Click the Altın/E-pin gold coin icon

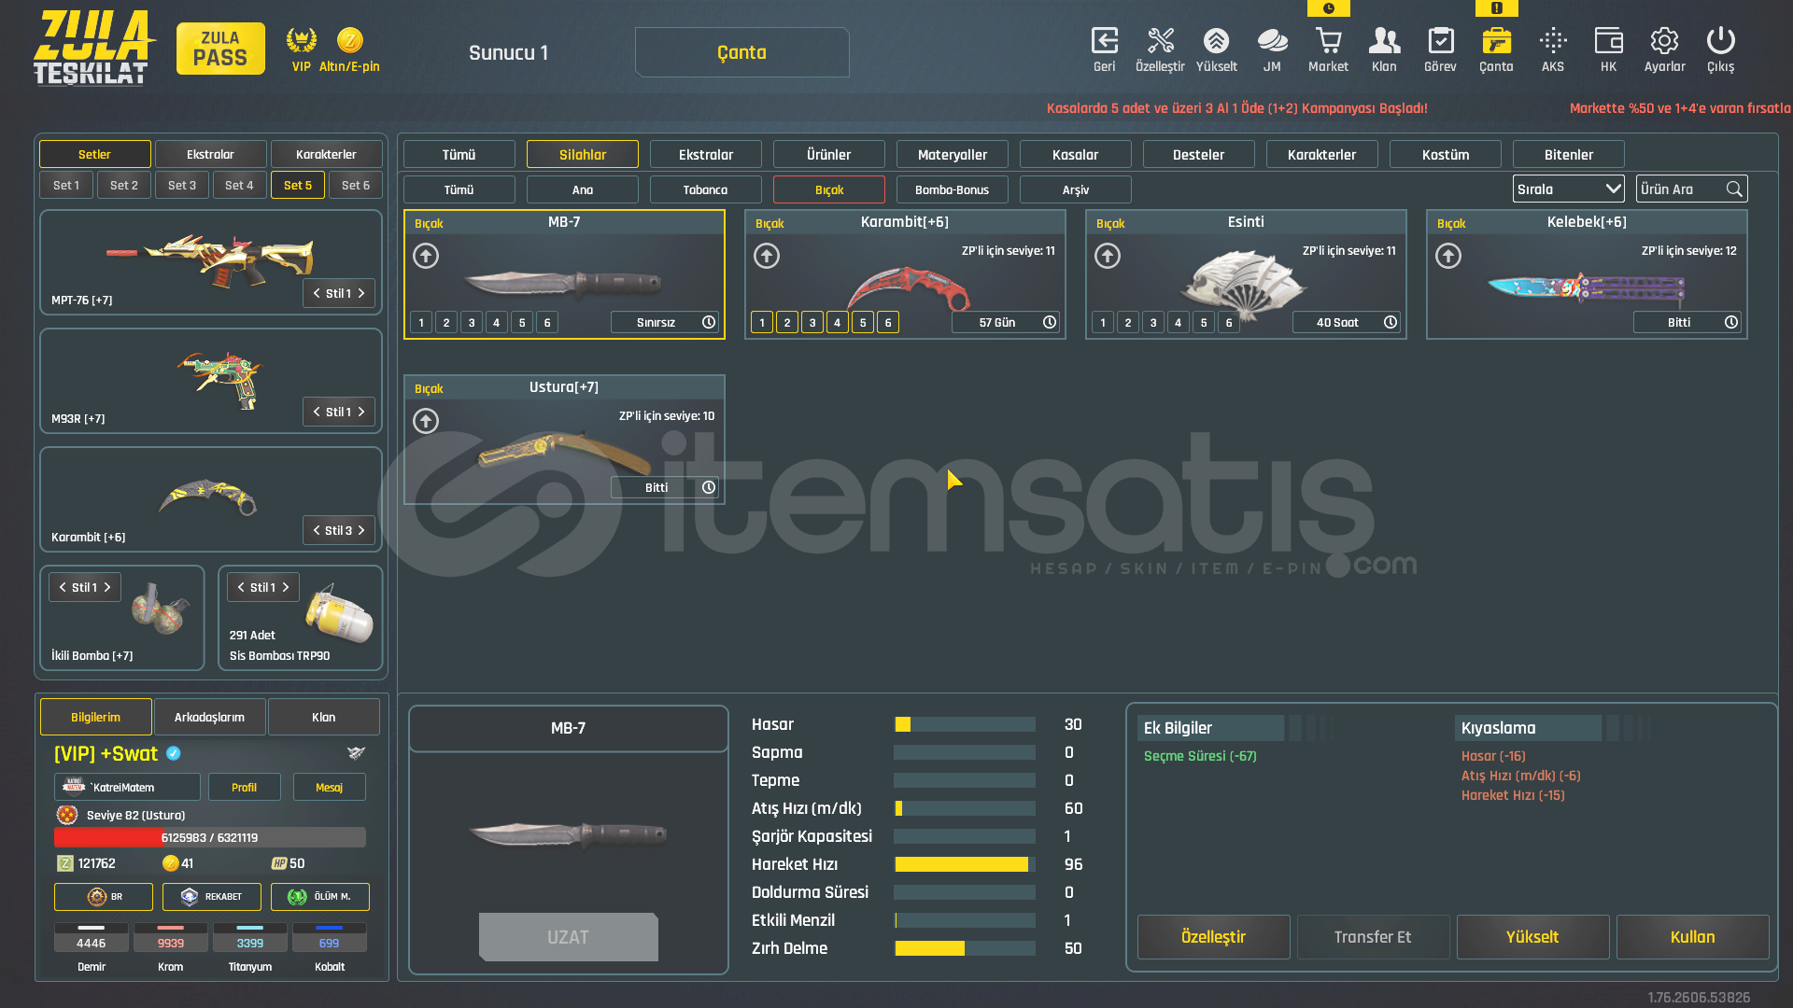pyautogui.click(x=349, y=40)
